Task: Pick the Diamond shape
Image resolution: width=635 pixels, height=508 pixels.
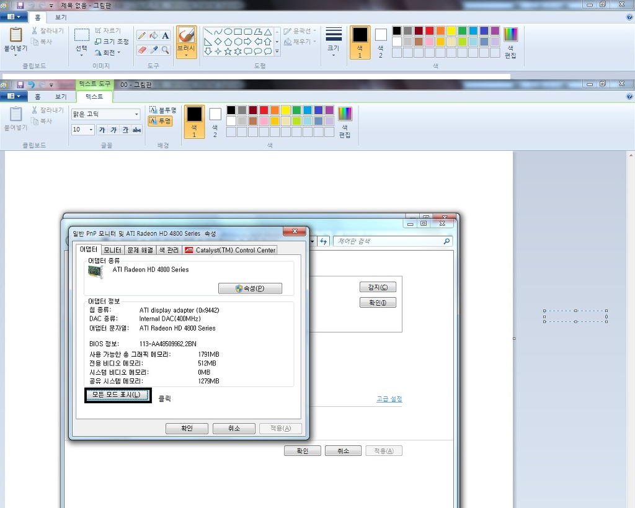Action: coord(218,42)
